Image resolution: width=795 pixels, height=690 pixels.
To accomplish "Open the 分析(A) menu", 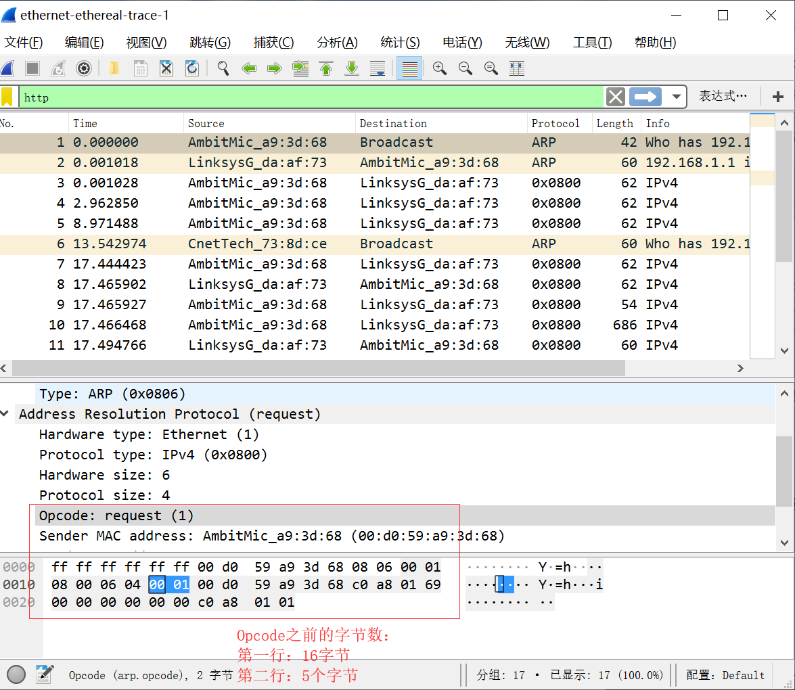I will click(337, 43).
